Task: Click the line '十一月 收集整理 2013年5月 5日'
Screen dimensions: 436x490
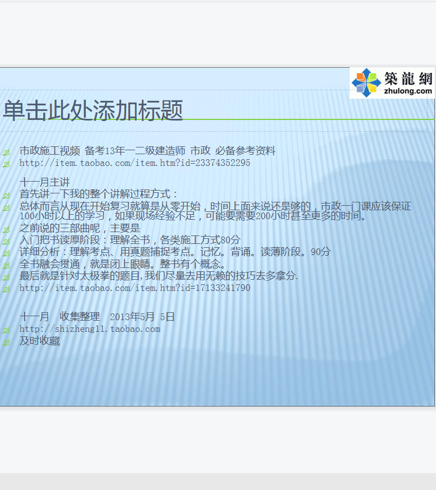Action: pyautogui.click(x=97, y=317)
